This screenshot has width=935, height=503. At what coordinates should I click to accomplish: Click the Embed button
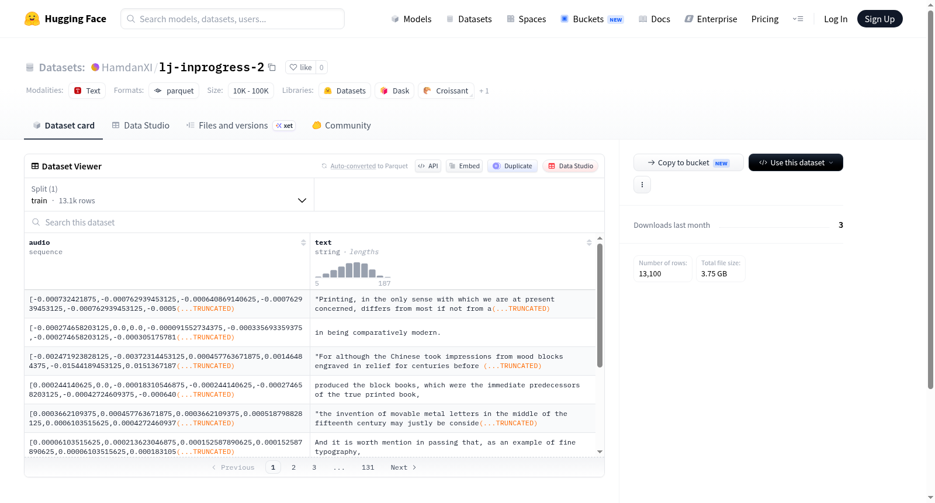[464, 166]
